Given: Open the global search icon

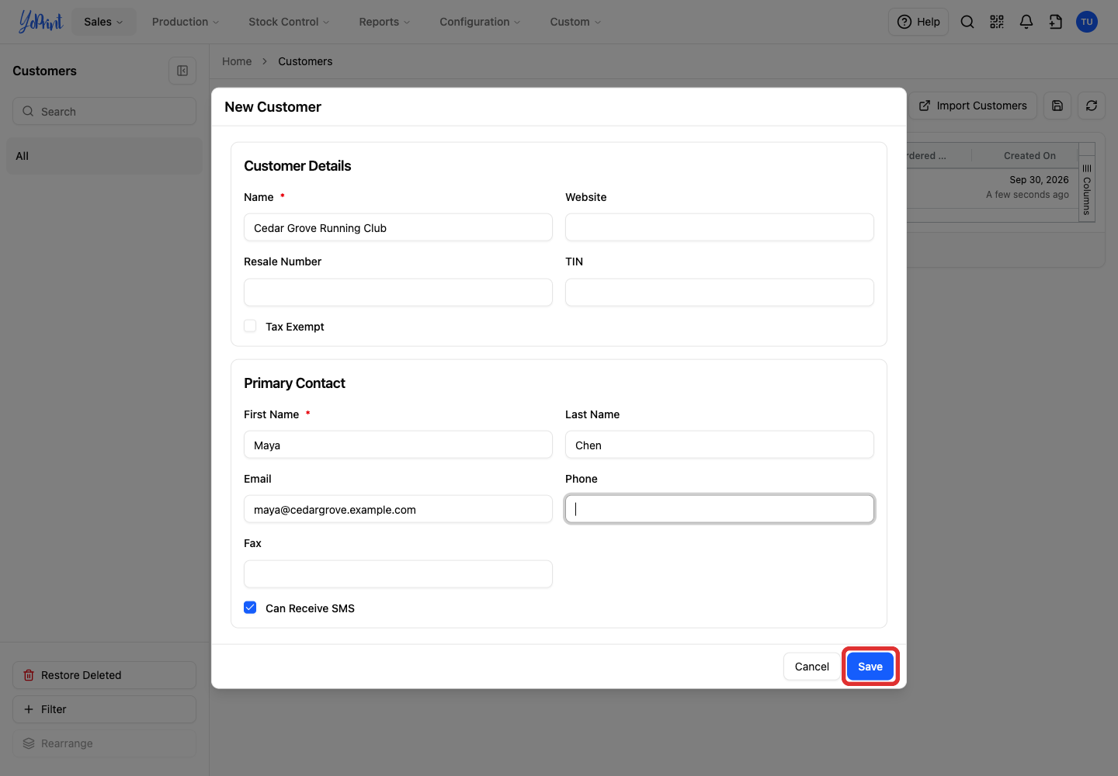Looking at the screenshot, I should pos(967,22).
